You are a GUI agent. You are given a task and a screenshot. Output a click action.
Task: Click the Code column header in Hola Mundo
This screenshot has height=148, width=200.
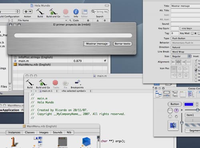pyautogui.click(x=76, y=20)
